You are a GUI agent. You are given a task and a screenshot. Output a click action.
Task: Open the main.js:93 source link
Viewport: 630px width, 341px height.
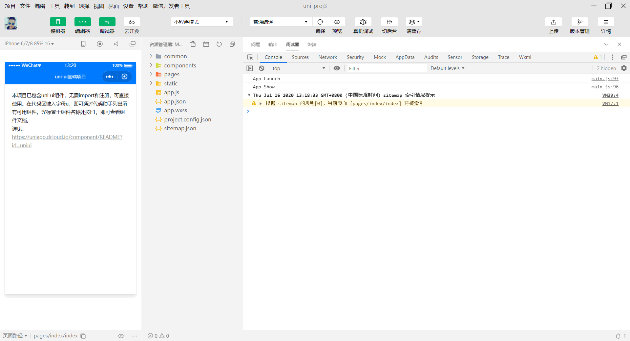(605, 79)
